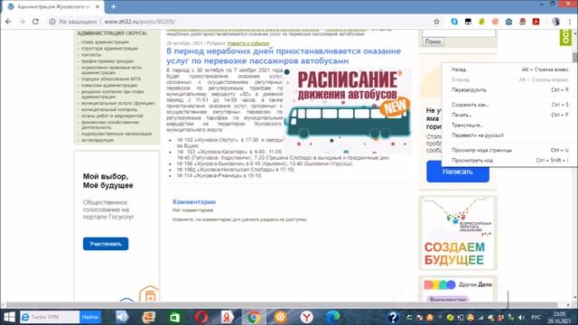Click the 'Расписание движения автобусов' bus image
The image size is (578, 325).
[347, 110]
